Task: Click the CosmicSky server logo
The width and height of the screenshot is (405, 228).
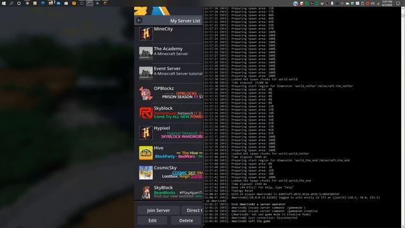Action: tap(146, 173)
